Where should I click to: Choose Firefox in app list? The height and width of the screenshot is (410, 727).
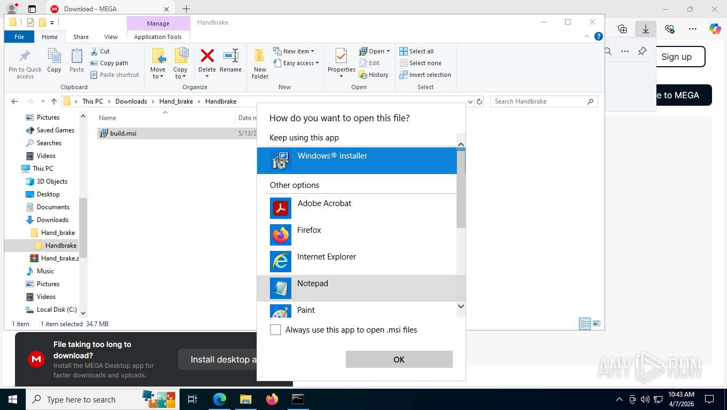click(x=357, y=235)
